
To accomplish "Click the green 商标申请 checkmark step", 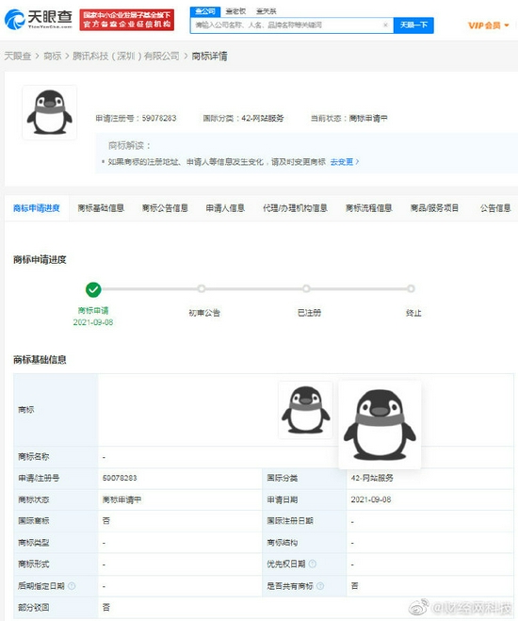I will point(93,289).
